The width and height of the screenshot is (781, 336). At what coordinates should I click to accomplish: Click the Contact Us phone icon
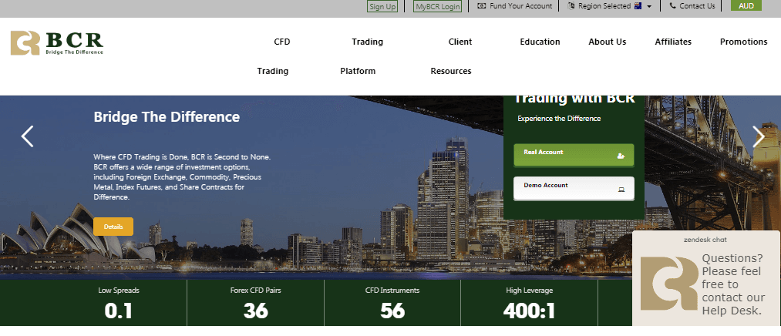(673, 6)
